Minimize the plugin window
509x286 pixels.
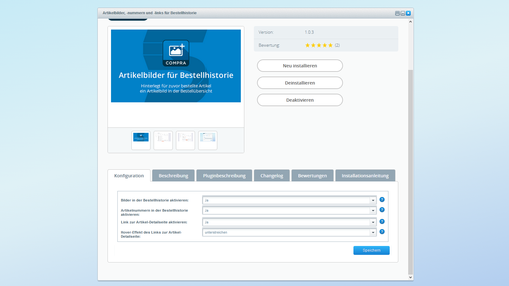tap(397, 13)
